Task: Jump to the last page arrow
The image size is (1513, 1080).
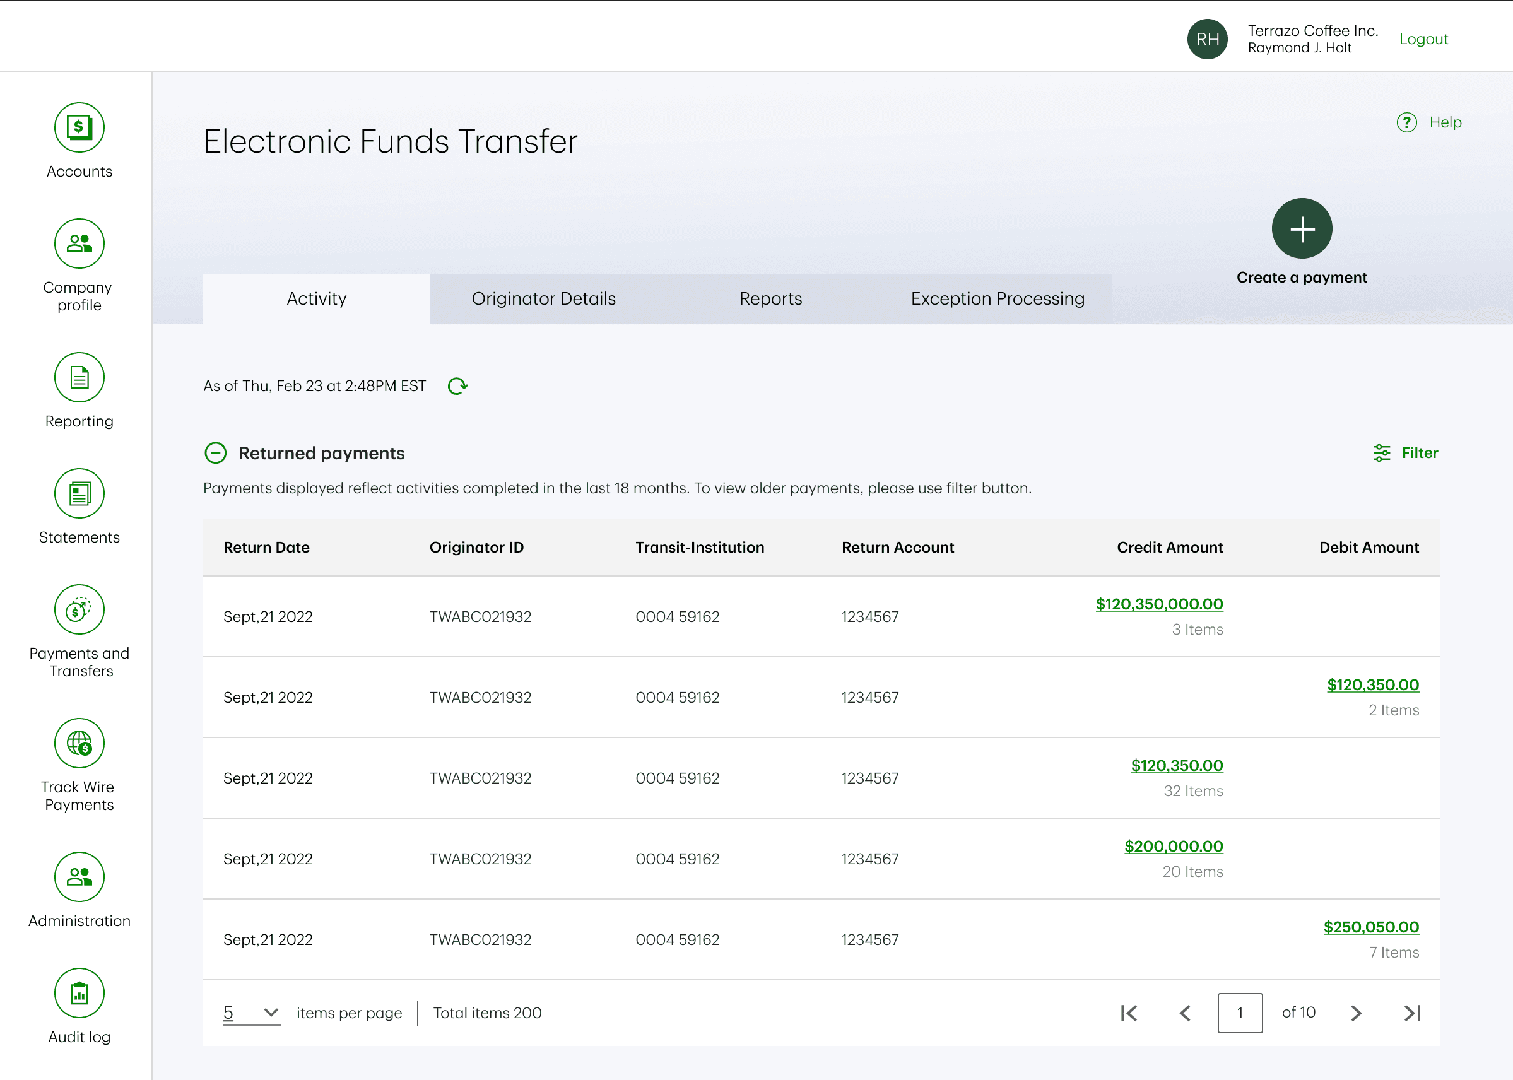Action: (1412, 1013)
